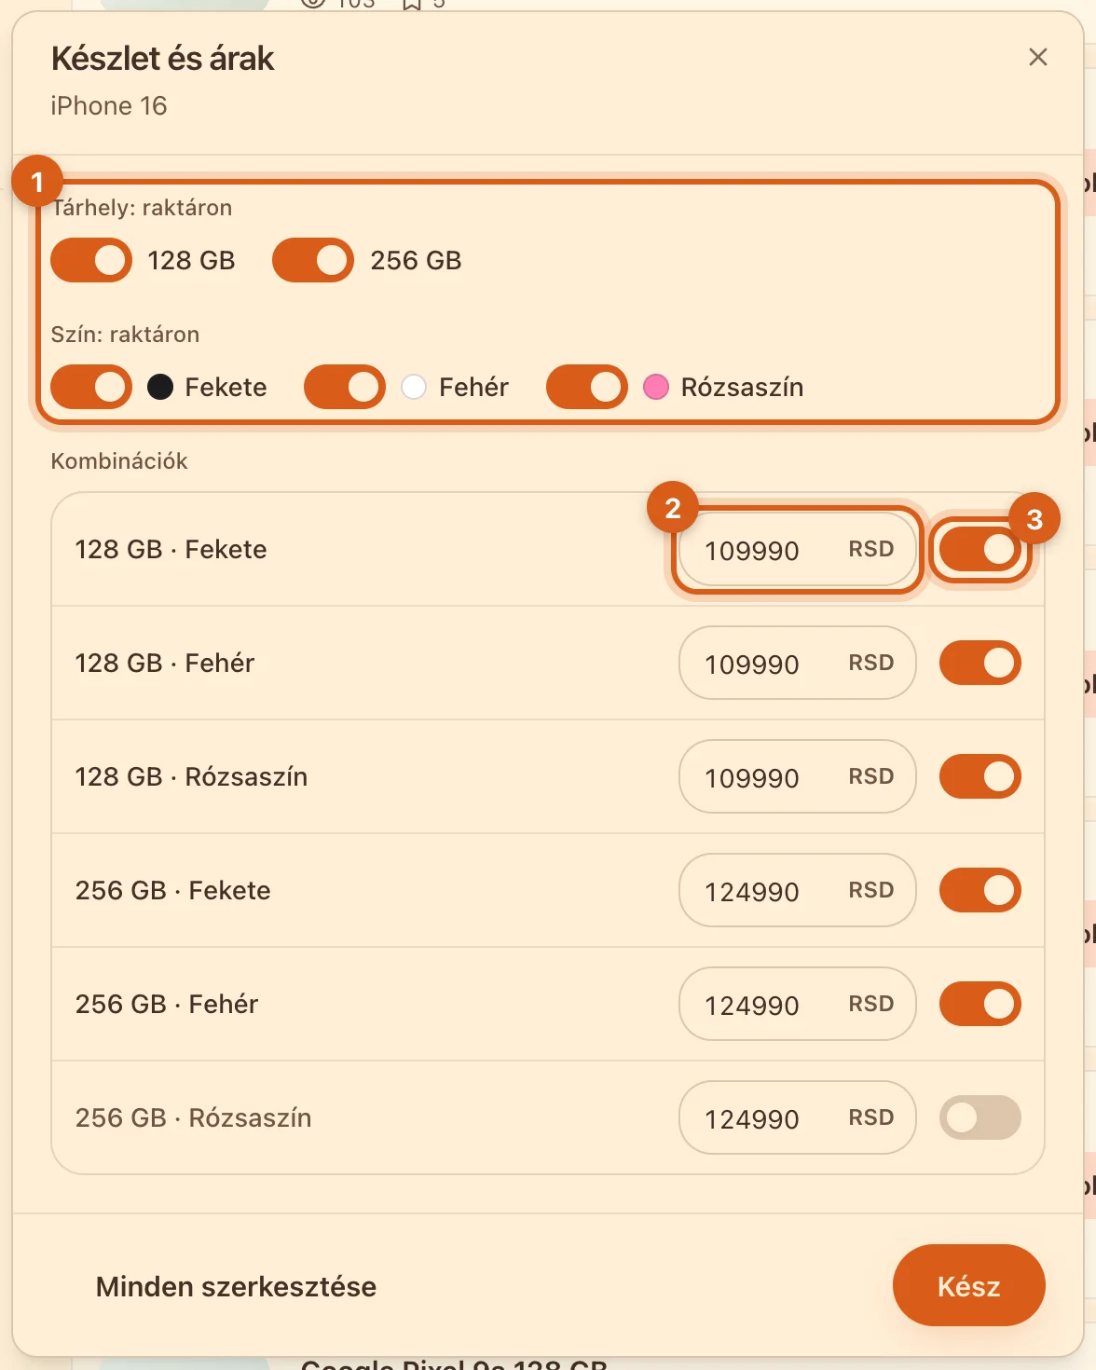This screenshot has height=1370, width=1096.
Task: Enable 256 GB · Rózsaszín combination
Action: pos(980,1117)
